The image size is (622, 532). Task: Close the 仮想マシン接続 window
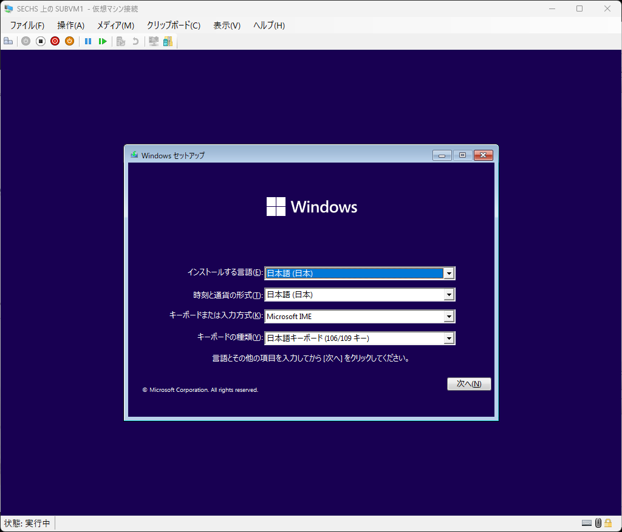coord(607,8)
